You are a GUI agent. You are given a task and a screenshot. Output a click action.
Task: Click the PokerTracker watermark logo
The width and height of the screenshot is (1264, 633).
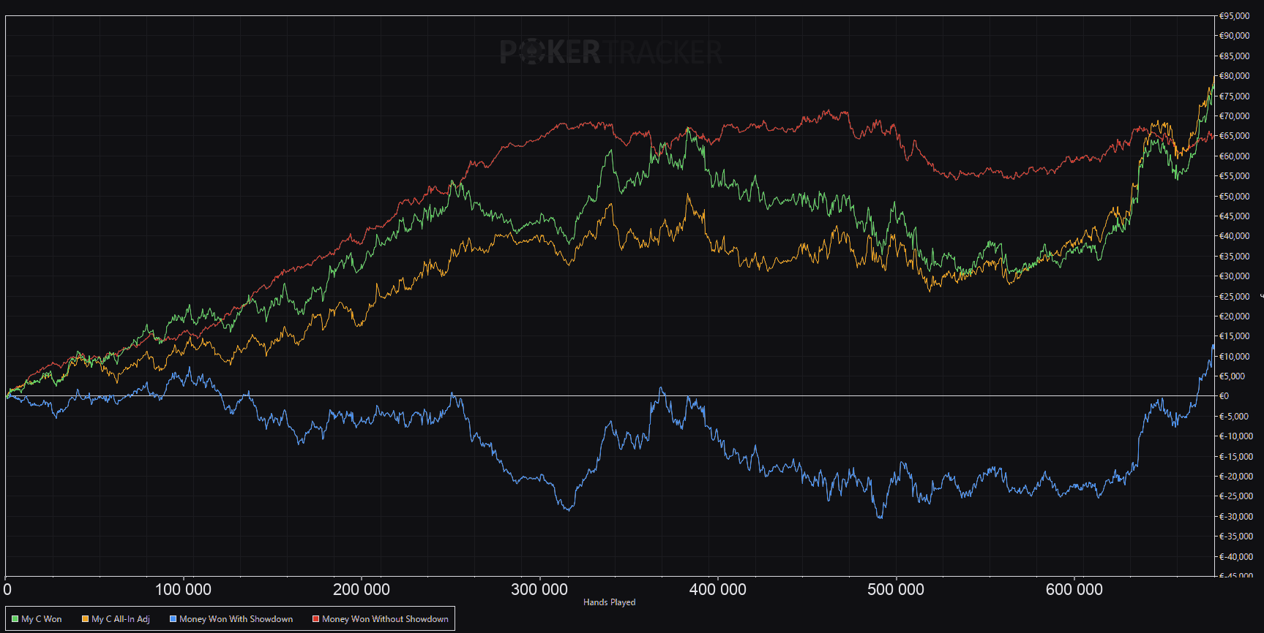pyautogui.click(x=611, y=52)
